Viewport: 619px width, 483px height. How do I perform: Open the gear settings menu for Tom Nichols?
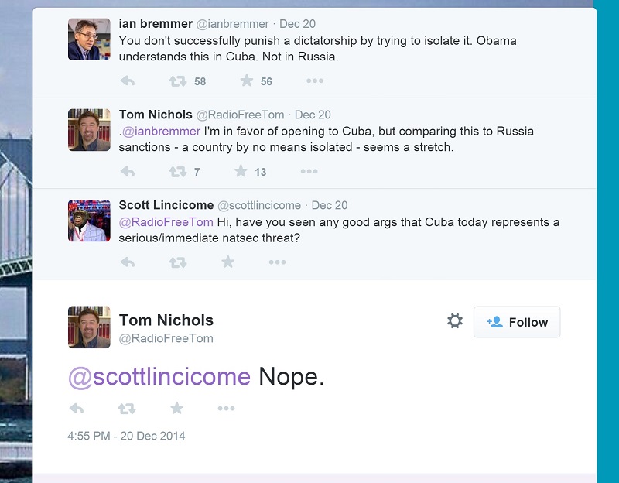tap(455, 321)
